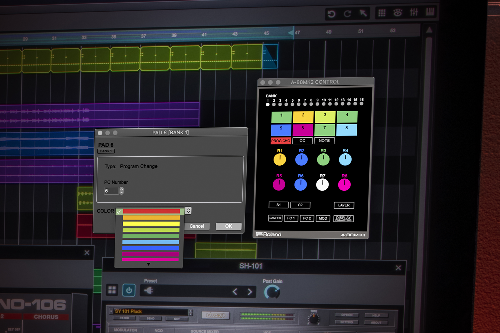Open the COLOR dropdown stepper arrows

coord(188,211)
